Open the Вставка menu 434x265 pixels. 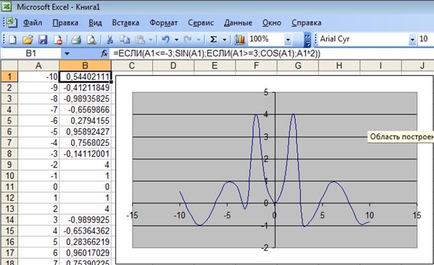click(125, 23)
